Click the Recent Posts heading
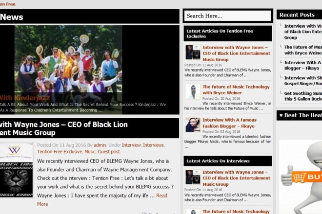 (297, 15)
